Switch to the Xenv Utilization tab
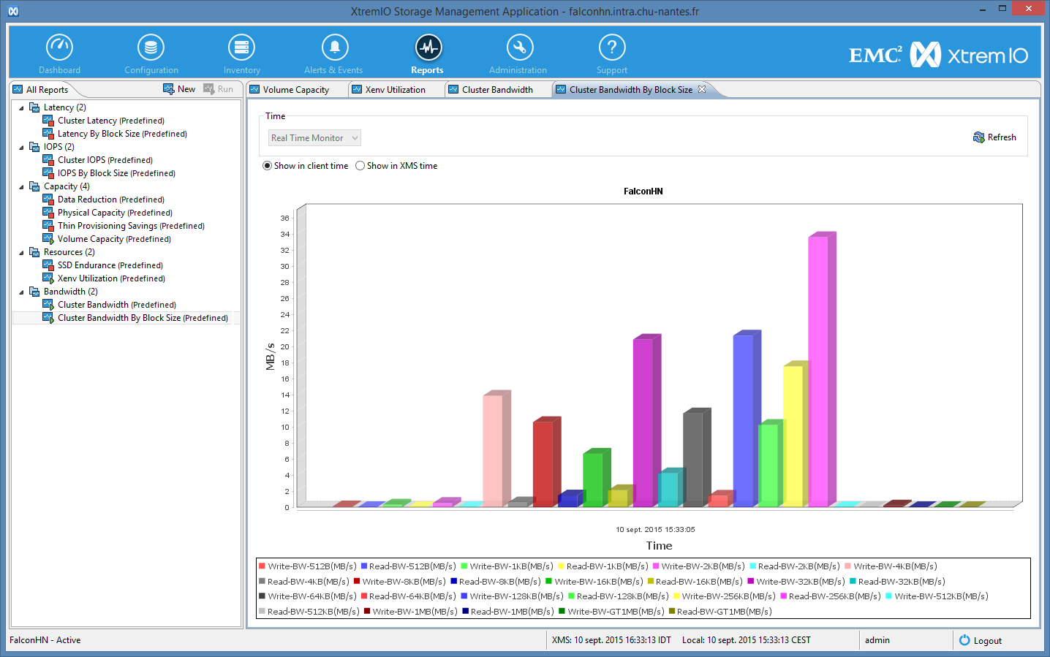The height and width of the screenshot is (657, 1050). coord(395,90)
